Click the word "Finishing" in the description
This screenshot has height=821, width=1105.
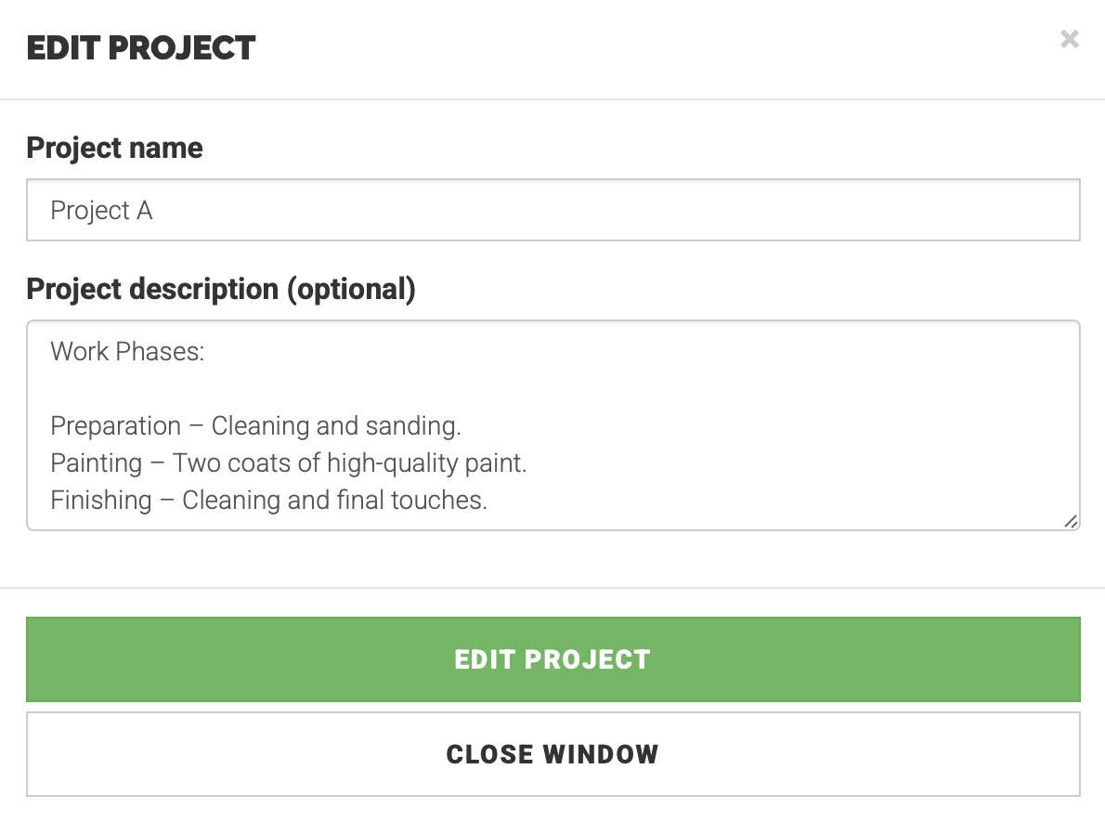(x=100, y=501)
